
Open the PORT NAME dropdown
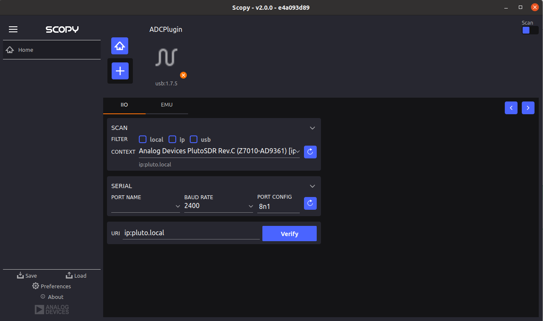146,206
